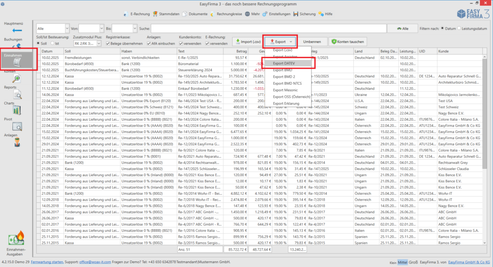Expand the Alle filter combo box

(67, 28)
